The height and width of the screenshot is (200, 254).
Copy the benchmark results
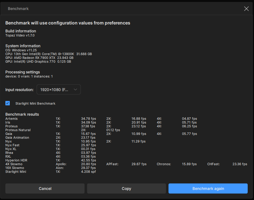point(126,189)
